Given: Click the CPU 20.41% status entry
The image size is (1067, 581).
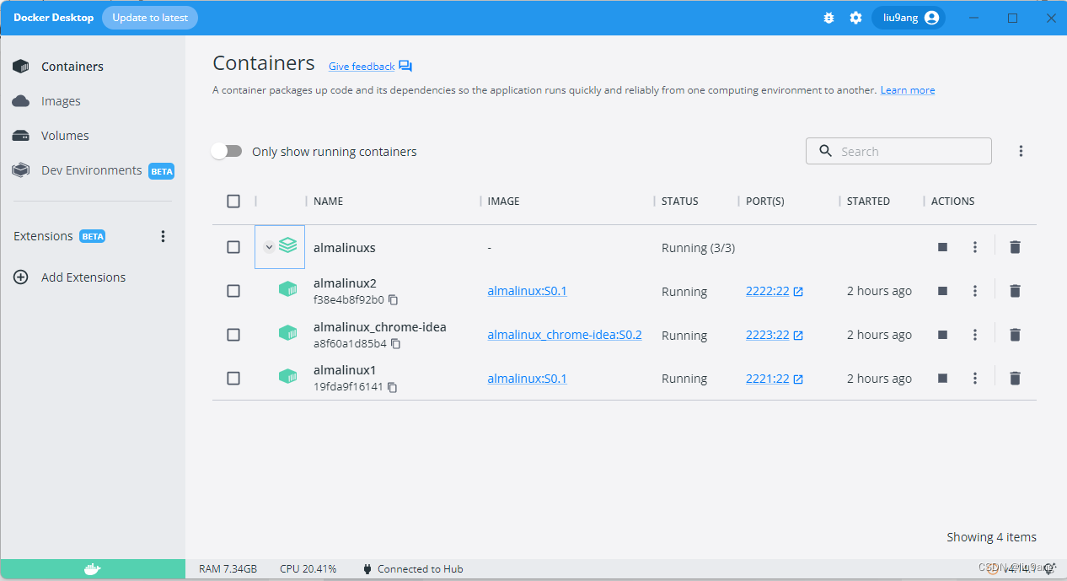Looking at the screenshot, I should [308, 569].
